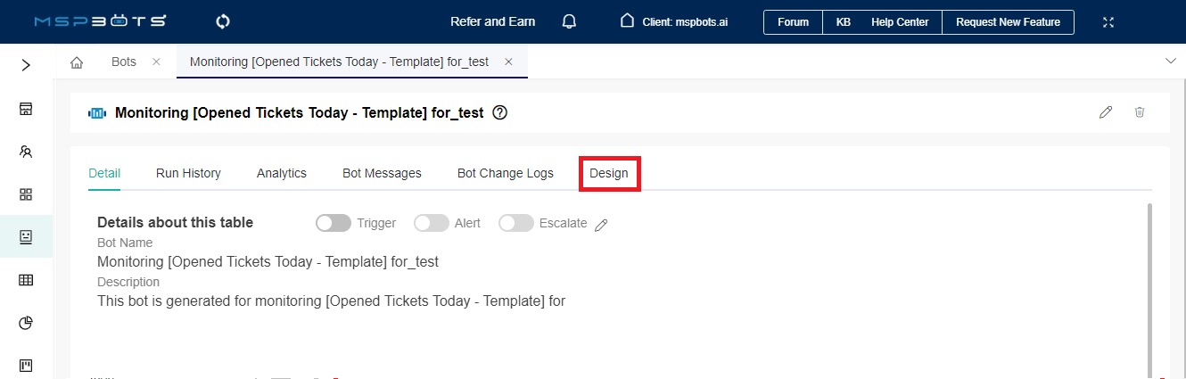Screen dimensions: 1186x379
Task: Enable the Trigger toggle
Action: 334,223
